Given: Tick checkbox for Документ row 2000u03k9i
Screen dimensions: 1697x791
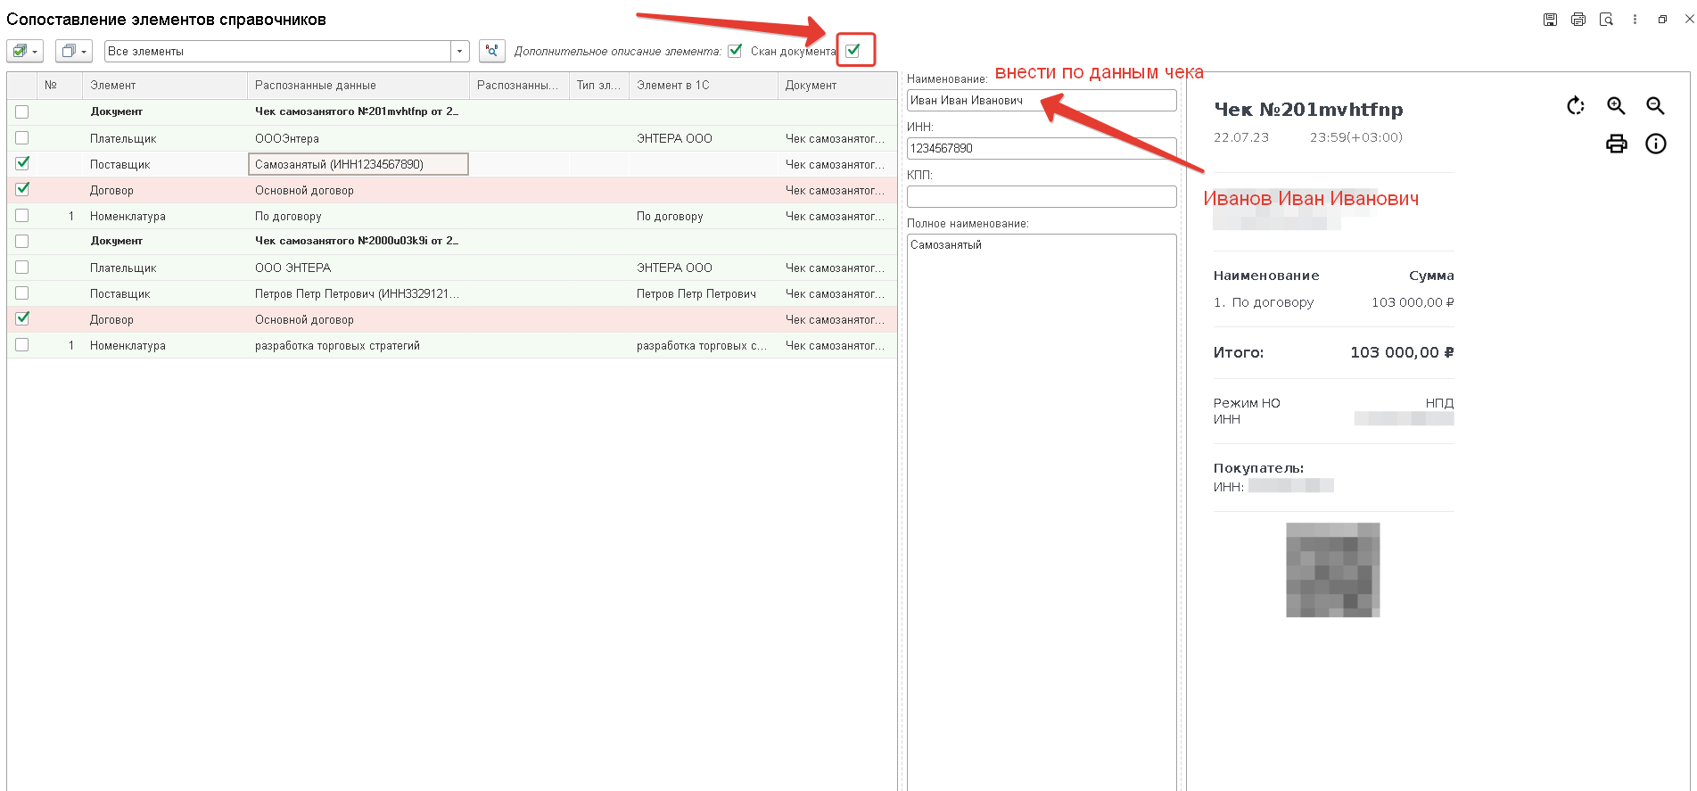Looking at the screenshot, I should [x=22, y=242].
